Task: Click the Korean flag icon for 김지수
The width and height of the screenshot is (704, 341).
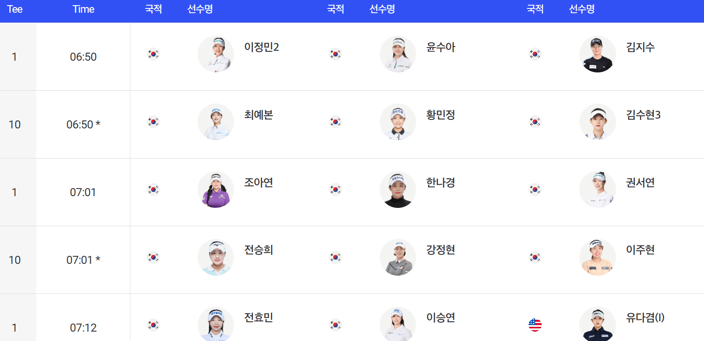Action: pos(535,54)
